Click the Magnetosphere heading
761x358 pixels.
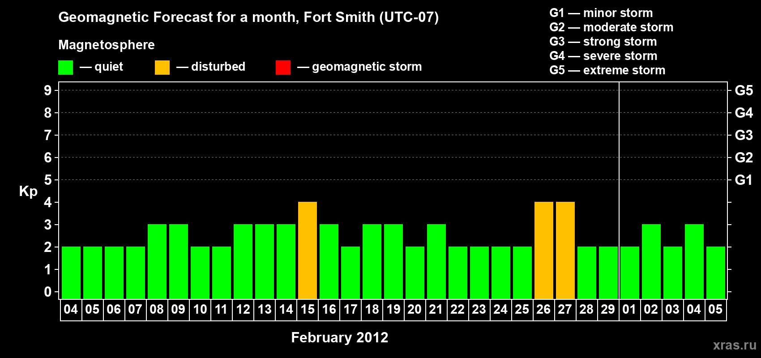coord(107,45)
